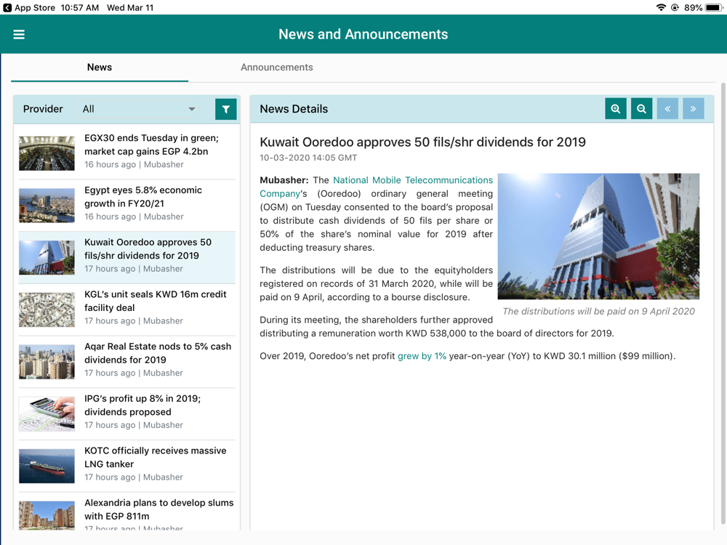The image size is (727, 545).
Task: Open the 'grew by 1%' link
Action: pos(422,356)
